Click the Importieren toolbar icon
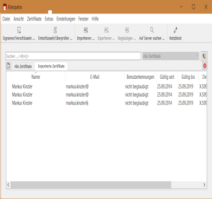Viewport: 212px width, 199px height. (86, 30)
